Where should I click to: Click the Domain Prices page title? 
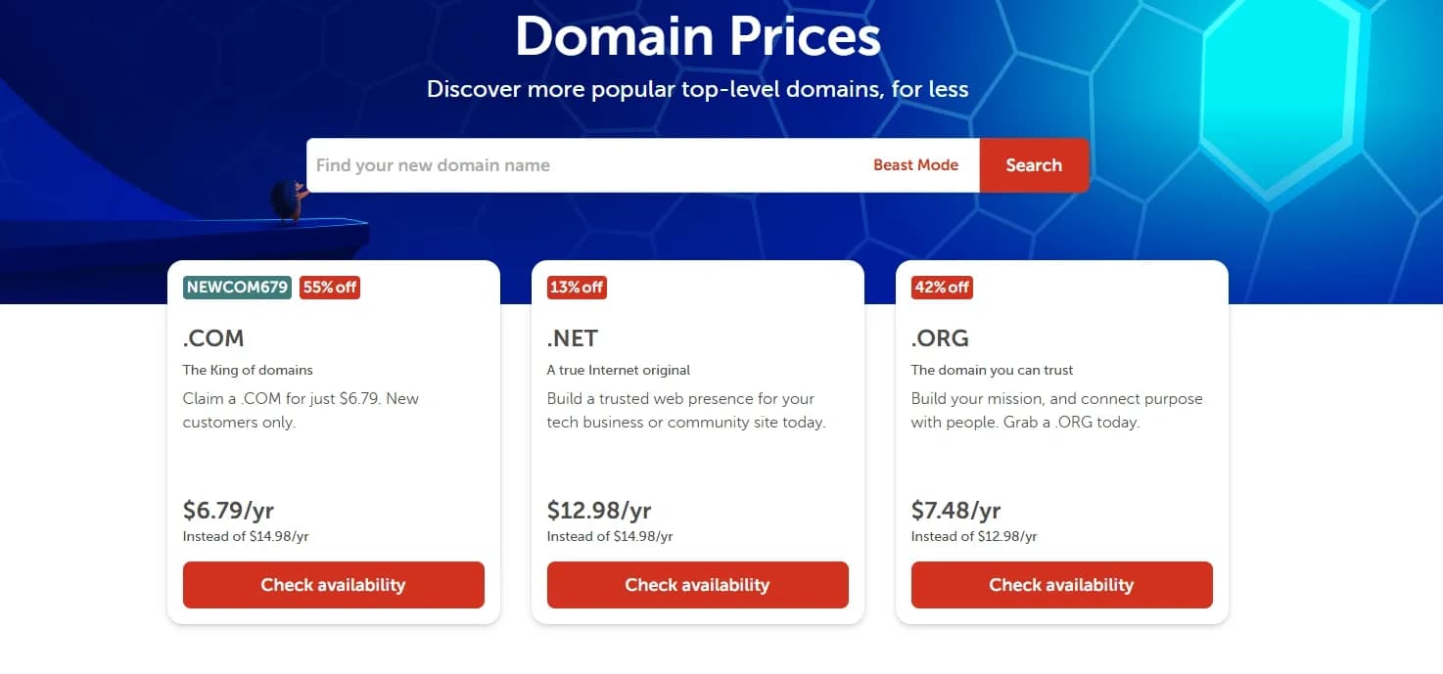tap(697, 37)
